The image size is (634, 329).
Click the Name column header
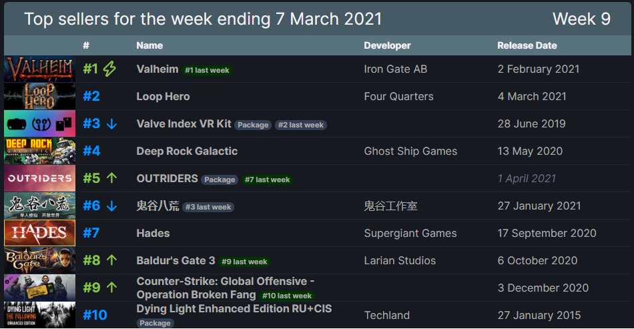149,45
